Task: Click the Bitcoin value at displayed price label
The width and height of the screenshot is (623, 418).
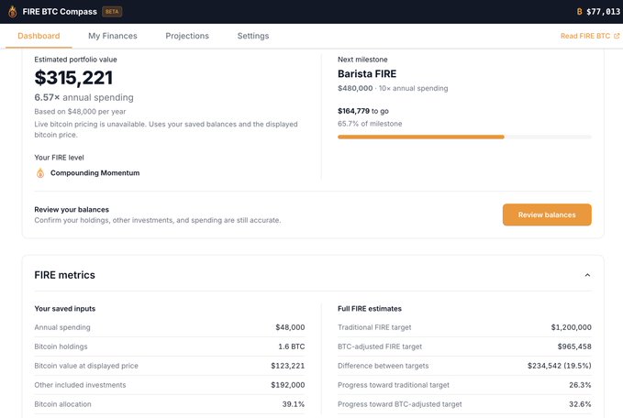Action: pyautogui.click(x=86, y=366)
